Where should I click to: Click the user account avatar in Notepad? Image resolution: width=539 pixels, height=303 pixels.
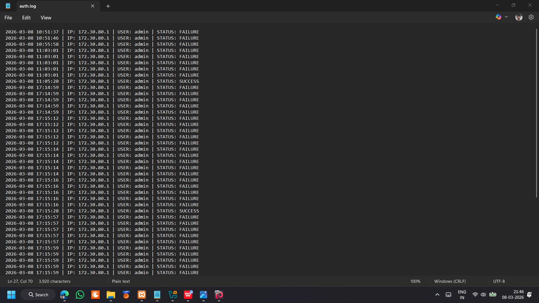(519, 17)
